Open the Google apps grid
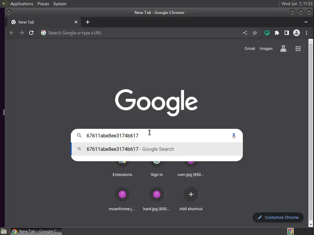 click(298, 49)
